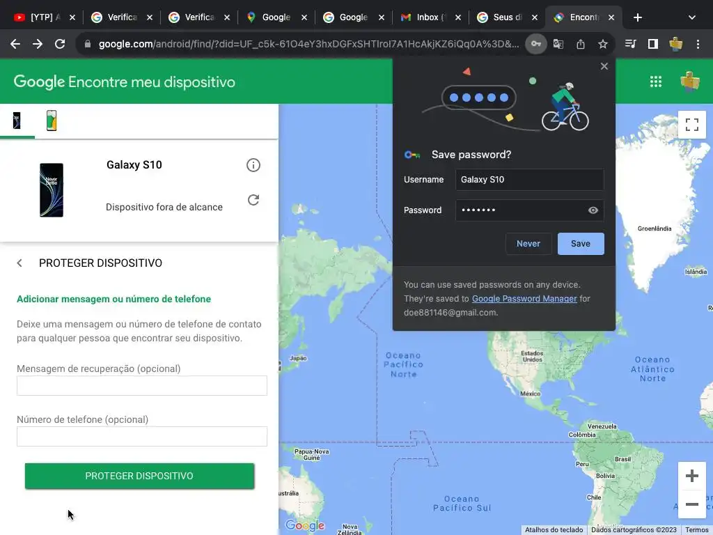Close the Inbox Gmail tab
The width and height of the screenshot is (713, 535).
point(458,17)
